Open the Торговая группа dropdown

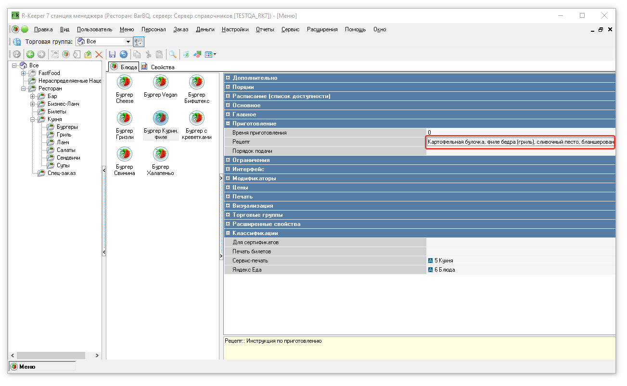click(128, 42)
